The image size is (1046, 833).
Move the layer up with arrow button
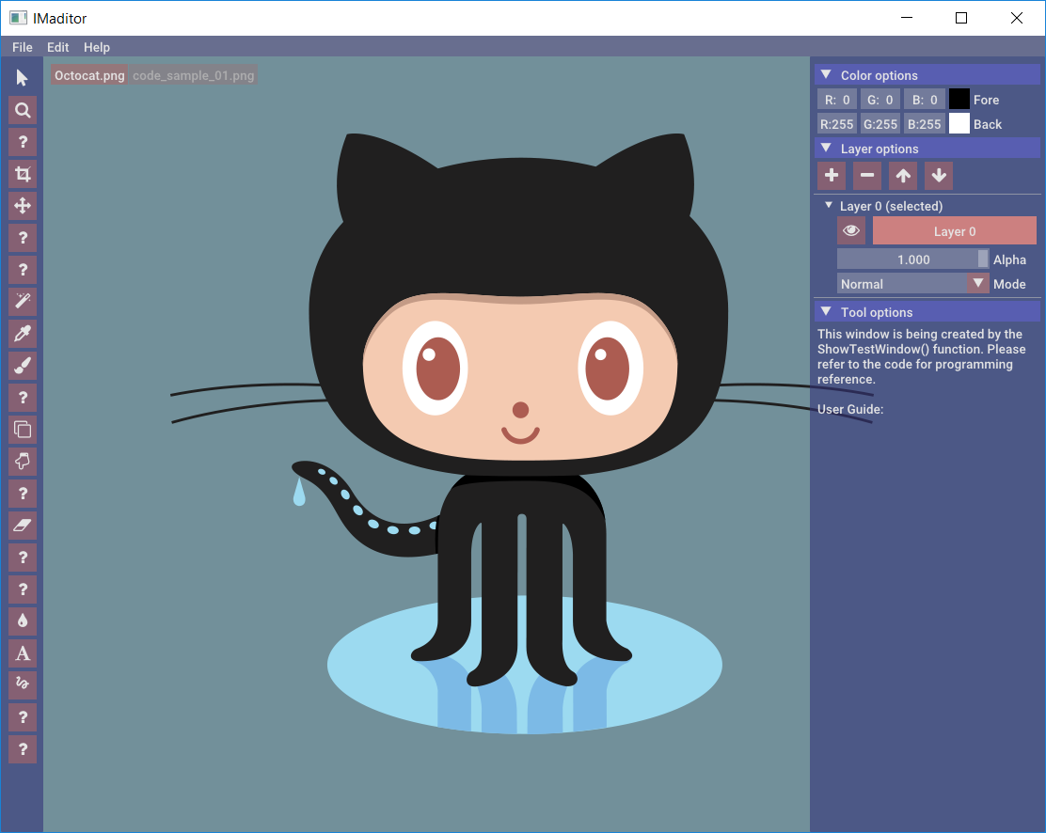[903, 176]
